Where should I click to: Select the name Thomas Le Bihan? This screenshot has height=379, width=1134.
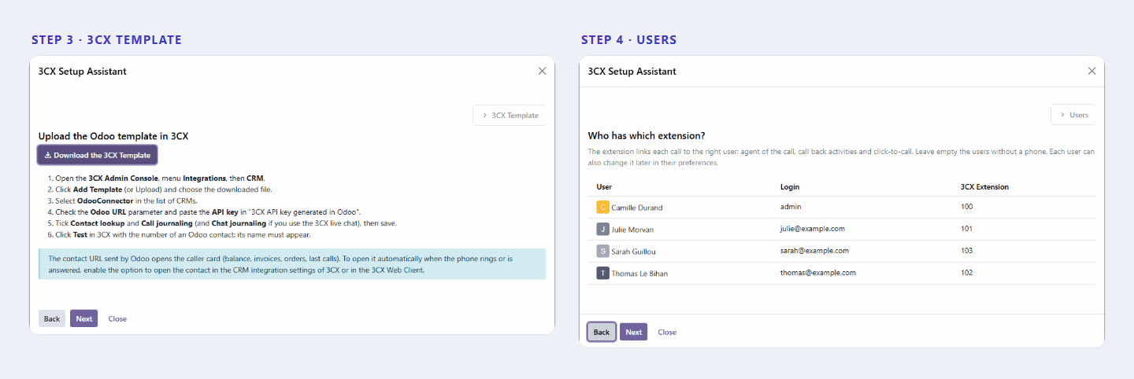click(x=639, y=274)
